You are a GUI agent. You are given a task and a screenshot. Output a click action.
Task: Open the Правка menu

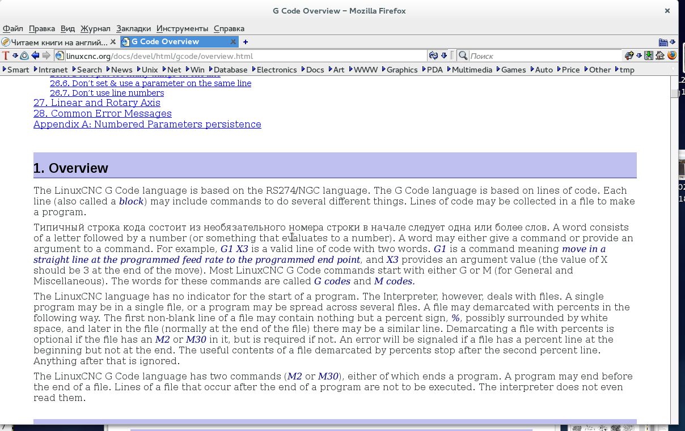pos(42,28)
